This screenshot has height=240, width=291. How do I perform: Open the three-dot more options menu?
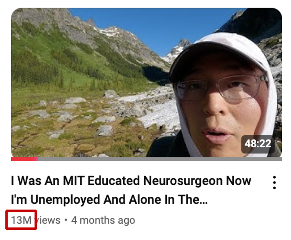tap(274, 182)
